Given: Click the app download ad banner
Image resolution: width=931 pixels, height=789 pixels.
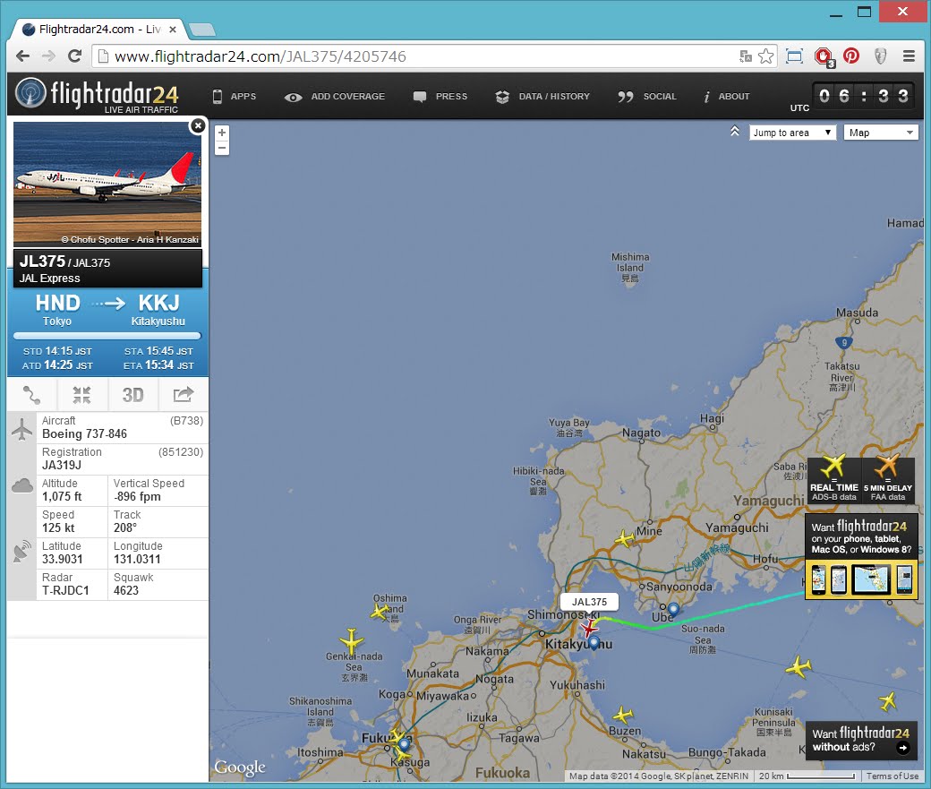Looking at the screenshot, I should click(x=861, y=556).
